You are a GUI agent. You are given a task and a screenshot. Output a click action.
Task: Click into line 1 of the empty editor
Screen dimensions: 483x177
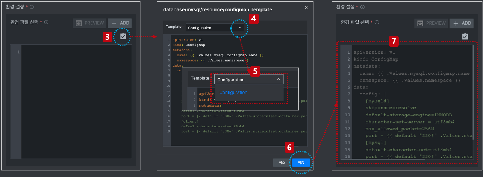(77, 52)
